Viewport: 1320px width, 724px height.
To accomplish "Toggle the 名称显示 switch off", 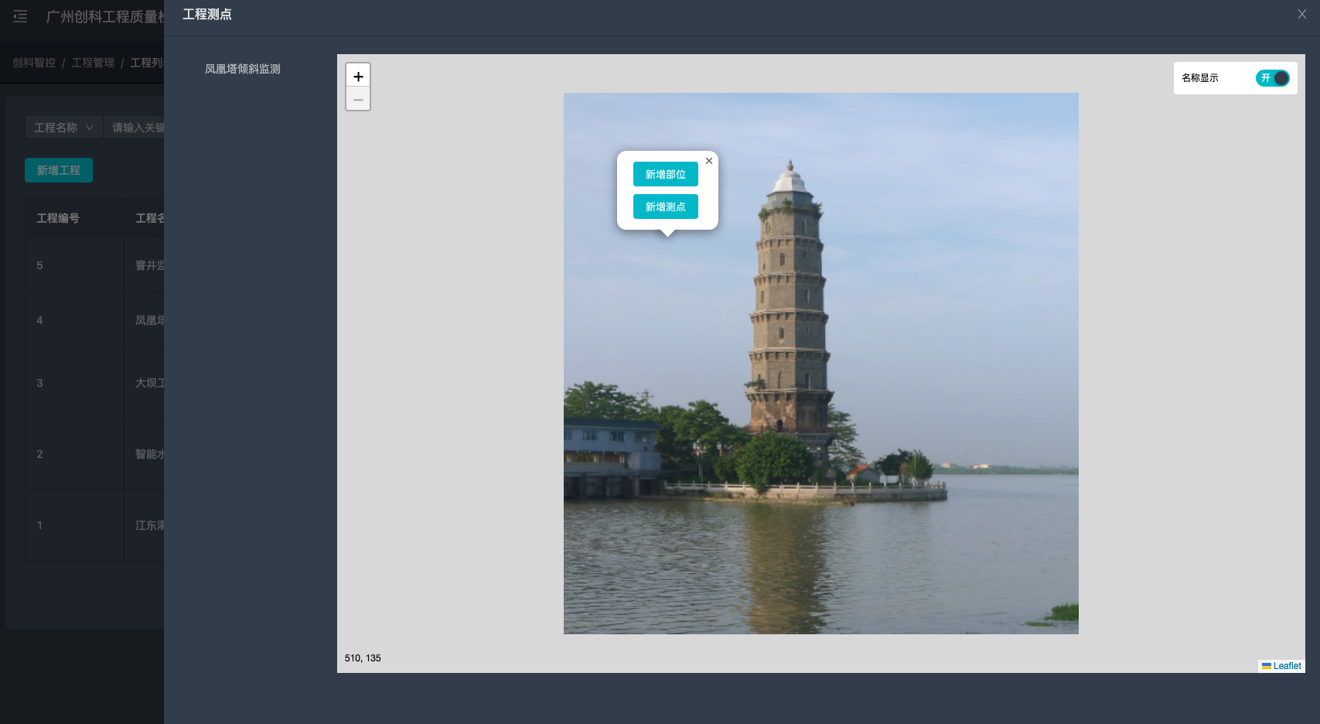I will tap(1272, 78).
